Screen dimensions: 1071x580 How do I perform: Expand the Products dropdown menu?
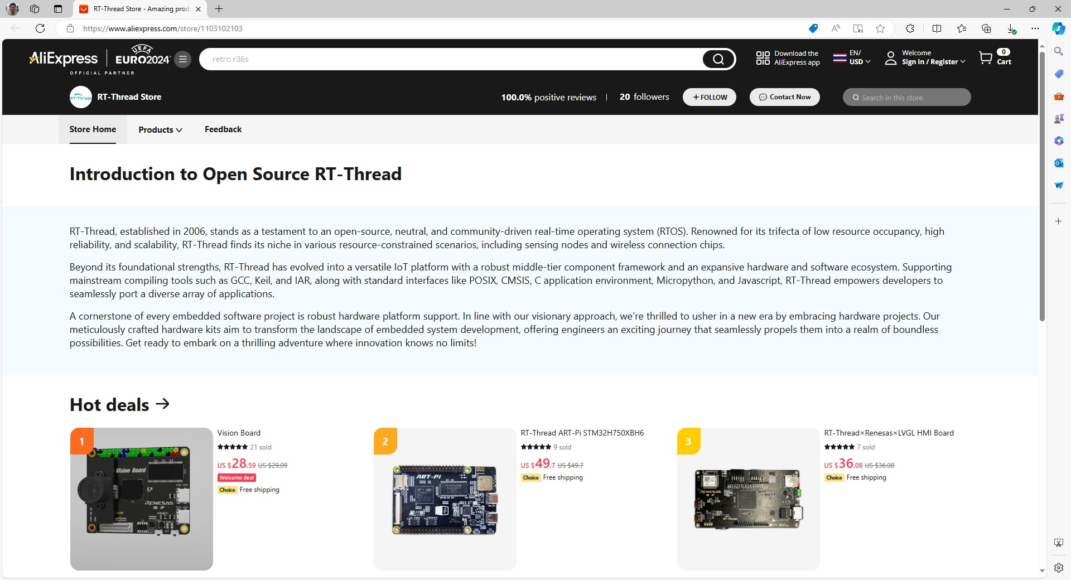[x=160, y=129]
